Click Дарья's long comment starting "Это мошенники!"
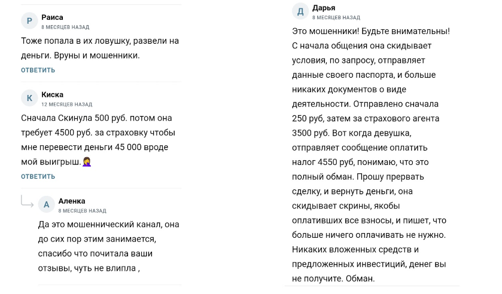The image size is (502, 294). click(370, 155)
